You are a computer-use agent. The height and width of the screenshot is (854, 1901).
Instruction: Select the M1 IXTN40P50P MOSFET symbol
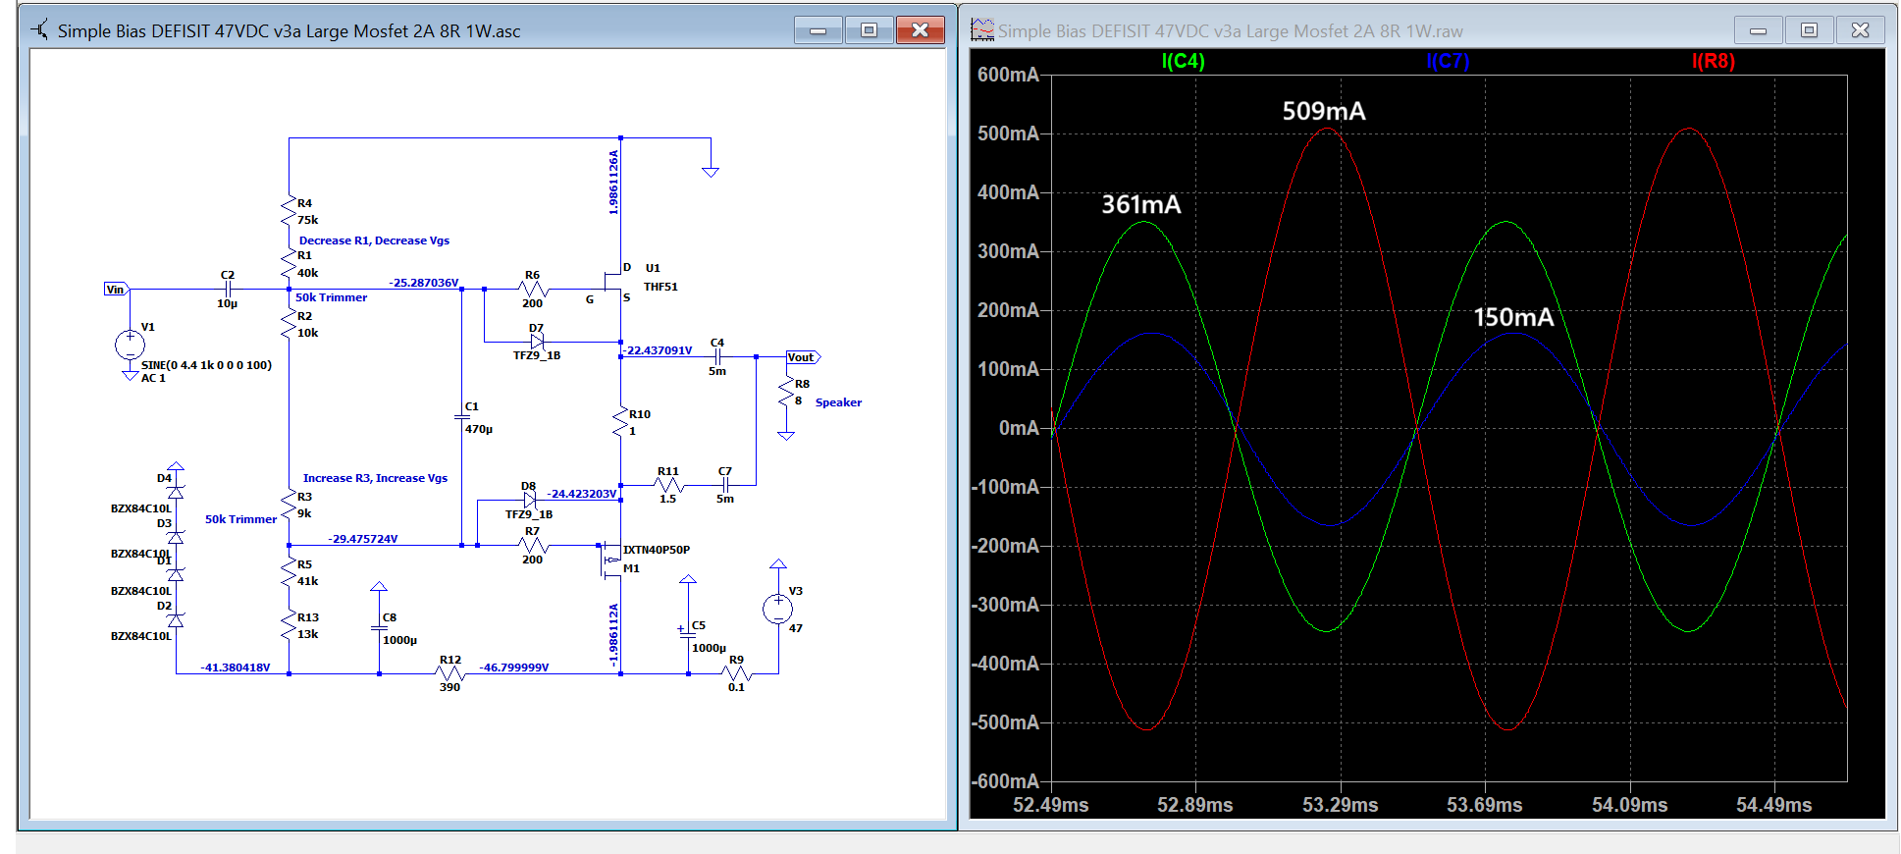coord(610,559)
